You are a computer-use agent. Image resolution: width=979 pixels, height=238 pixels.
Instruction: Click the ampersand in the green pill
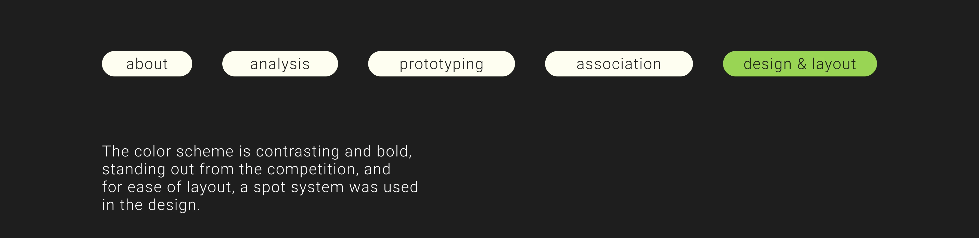click(x=802, y=64)
